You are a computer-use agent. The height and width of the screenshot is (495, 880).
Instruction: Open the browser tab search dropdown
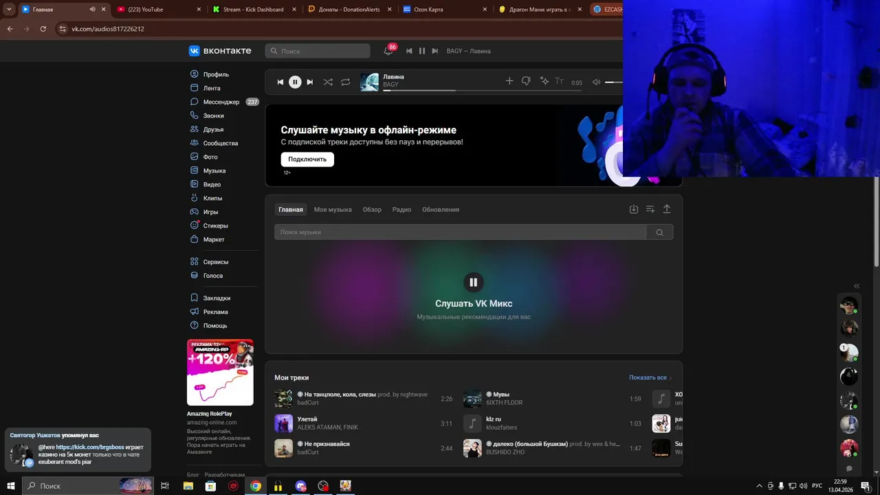pos(9,10)
